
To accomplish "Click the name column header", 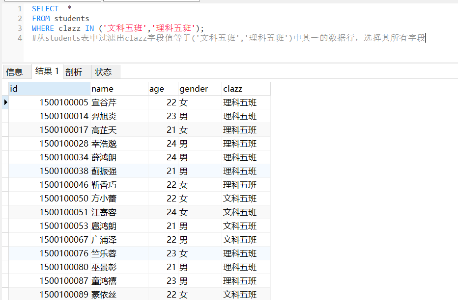I will pyautogui.click(x=119, y=89).
